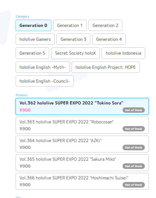Screen dimensions: 156x198
Task: Select Vol.364 AZKi product
Action: click(x=82, y=144)
